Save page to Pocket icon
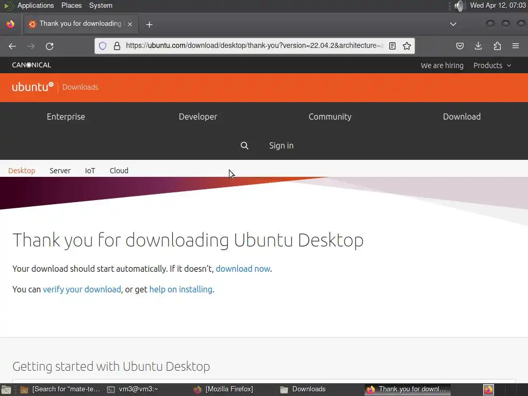Image resolution: width=528 pixels, height=396 pixels. click(x=459, y=46)
